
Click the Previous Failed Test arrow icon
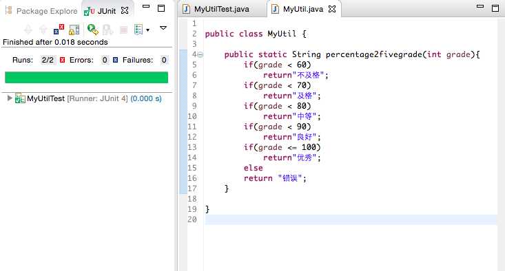43,30
